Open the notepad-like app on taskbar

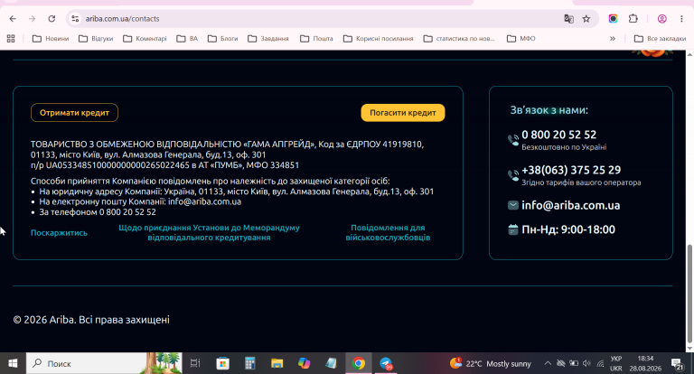click(x=331, y=363)
